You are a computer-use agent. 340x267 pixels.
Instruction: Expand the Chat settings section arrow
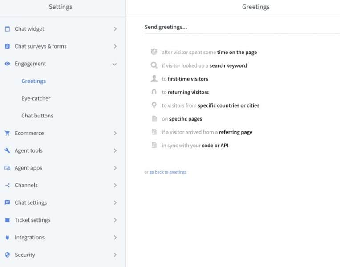(115, 202)
